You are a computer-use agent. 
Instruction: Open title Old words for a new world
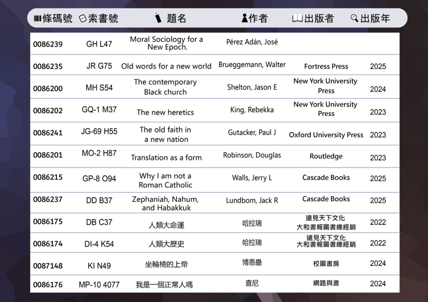tap(166, 66)
